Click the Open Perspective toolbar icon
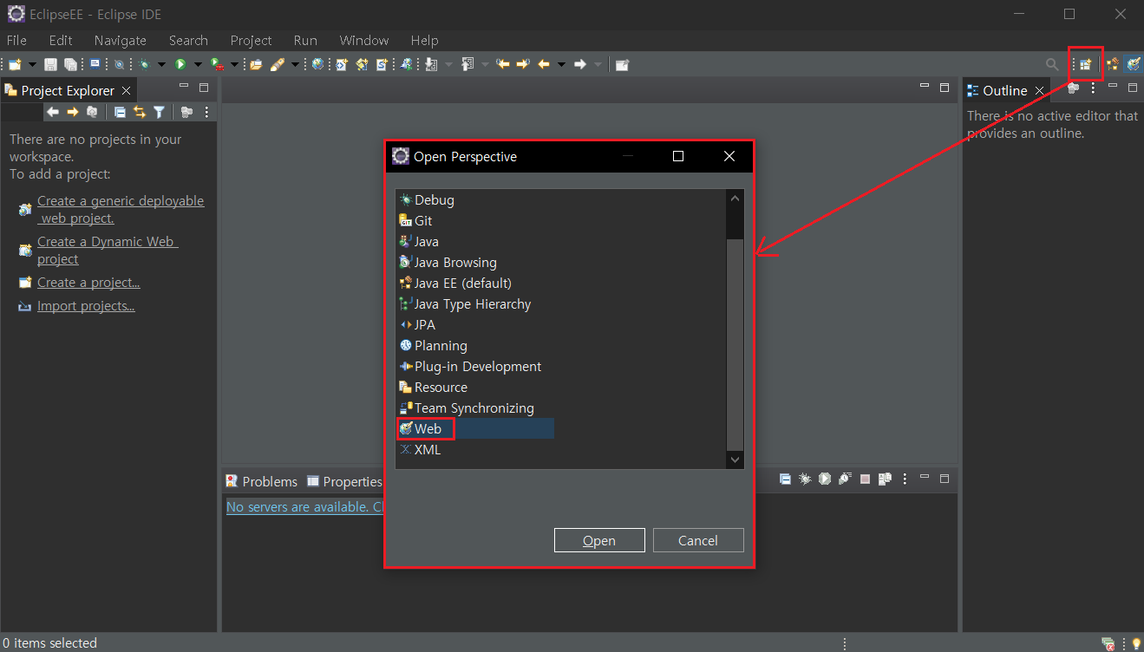This screenshot has height=652, width=1144. coord(1085,64)
